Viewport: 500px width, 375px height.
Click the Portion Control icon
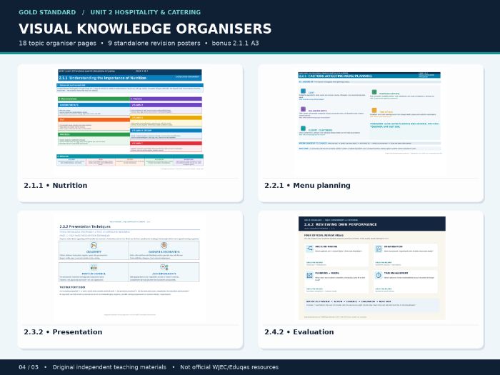[94, 267]
